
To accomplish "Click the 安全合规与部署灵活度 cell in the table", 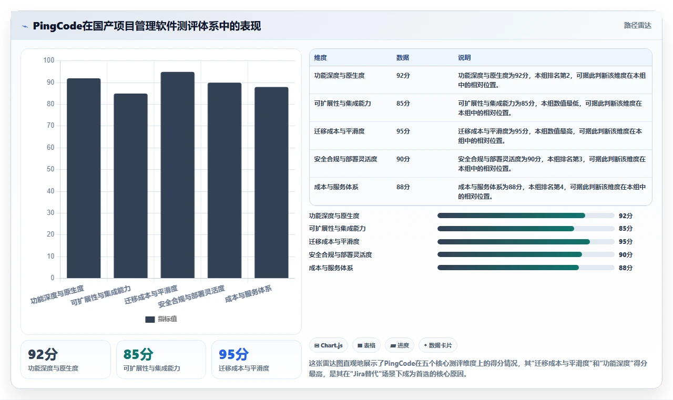I will [345, 159].
